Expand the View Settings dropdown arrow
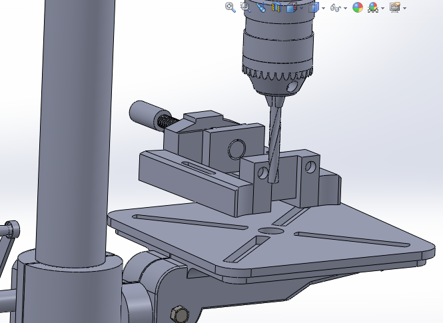The height and width of the screenshot is (323, 443). (x=405, y=8)
